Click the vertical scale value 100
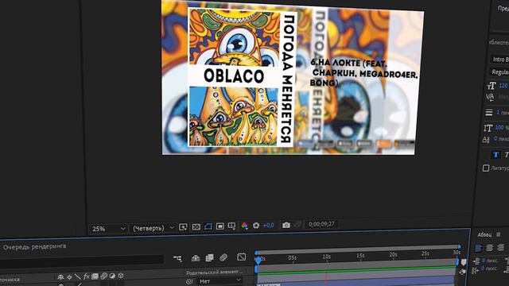The width and height of the screenshot is (509, 286). point(499,127)
